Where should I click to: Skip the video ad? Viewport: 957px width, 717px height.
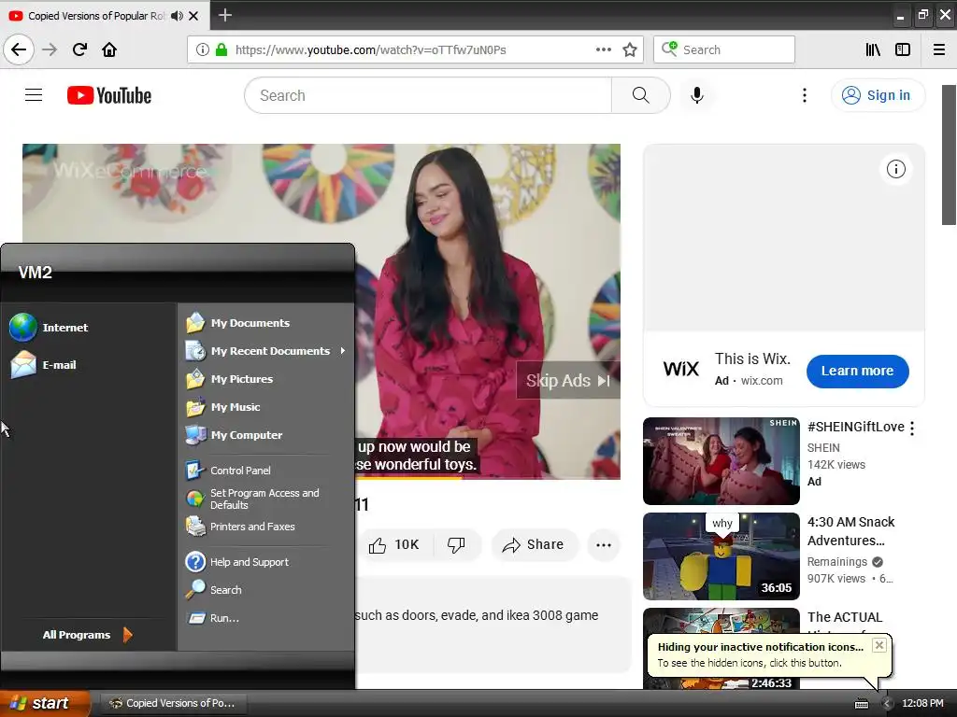(568, 381)
